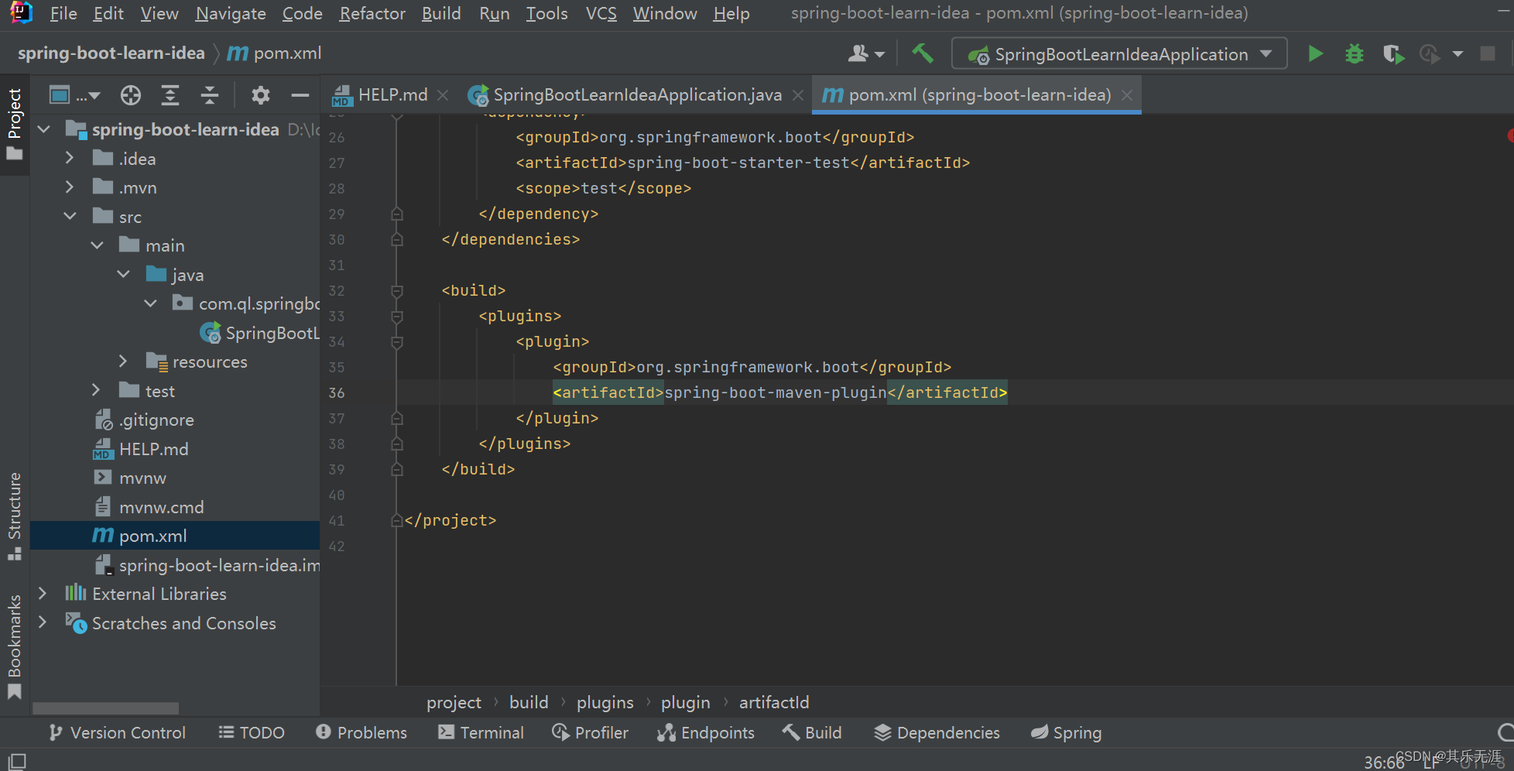Expand External Libraries node
The width and height of the screenshot is (1514, 771).
(x=43, y=595)
